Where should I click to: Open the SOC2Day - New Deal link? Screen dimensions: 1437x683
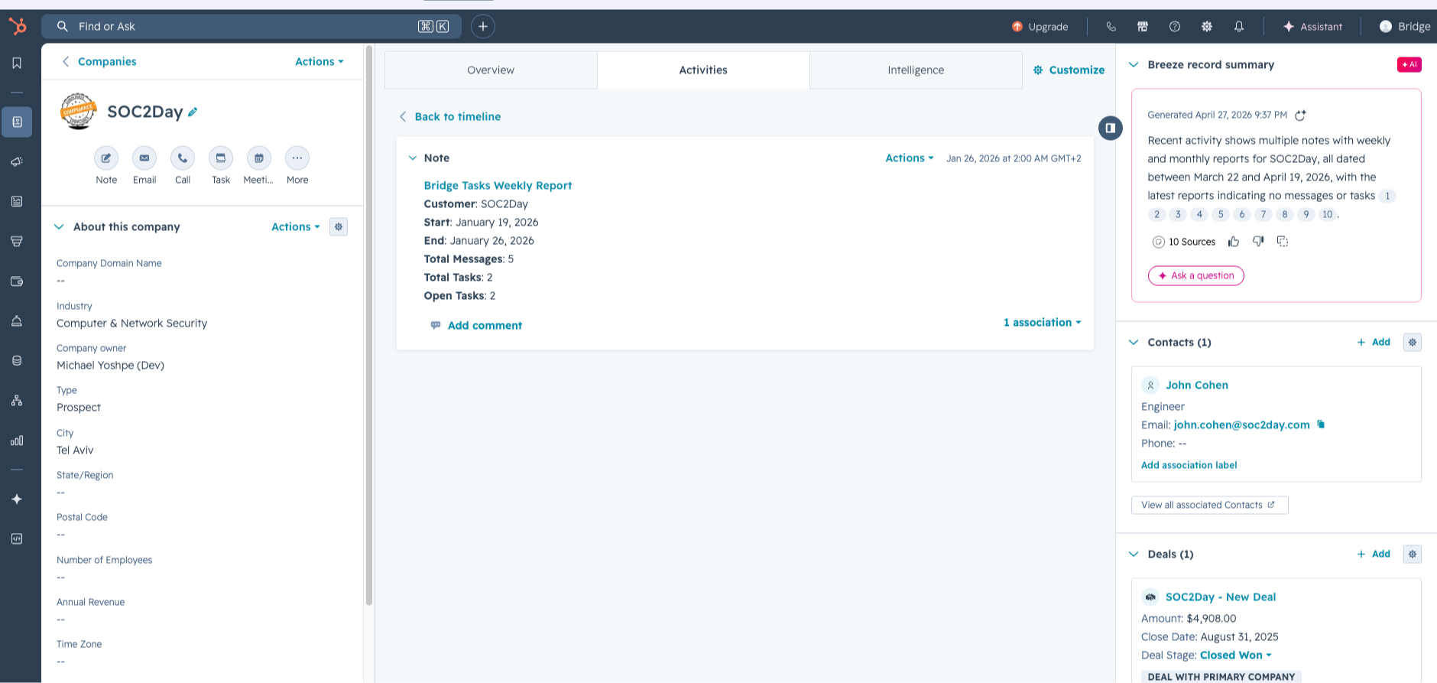click(1221, 597)
